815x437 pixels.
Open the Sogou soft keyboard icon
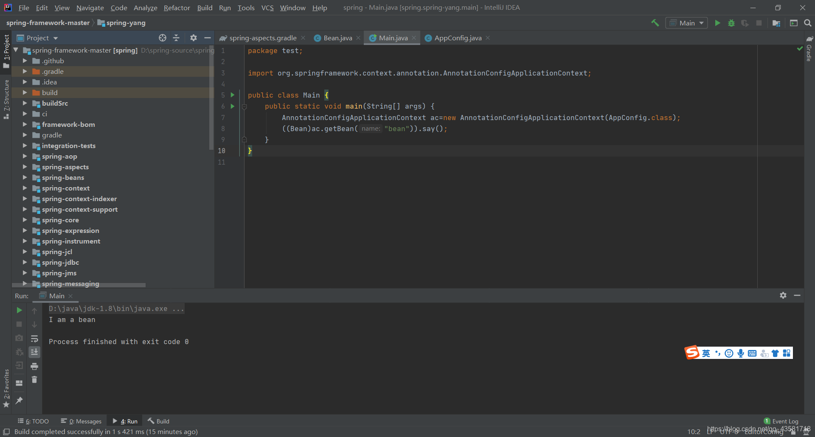(752, 353)
